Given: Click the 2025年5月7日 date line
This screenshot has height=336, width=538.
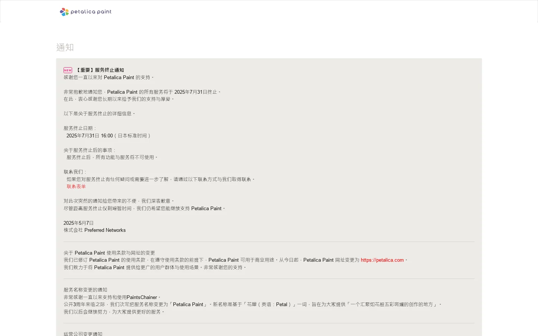Looking at the screenshot, I should pyautogui.click(x=78, y=223).
